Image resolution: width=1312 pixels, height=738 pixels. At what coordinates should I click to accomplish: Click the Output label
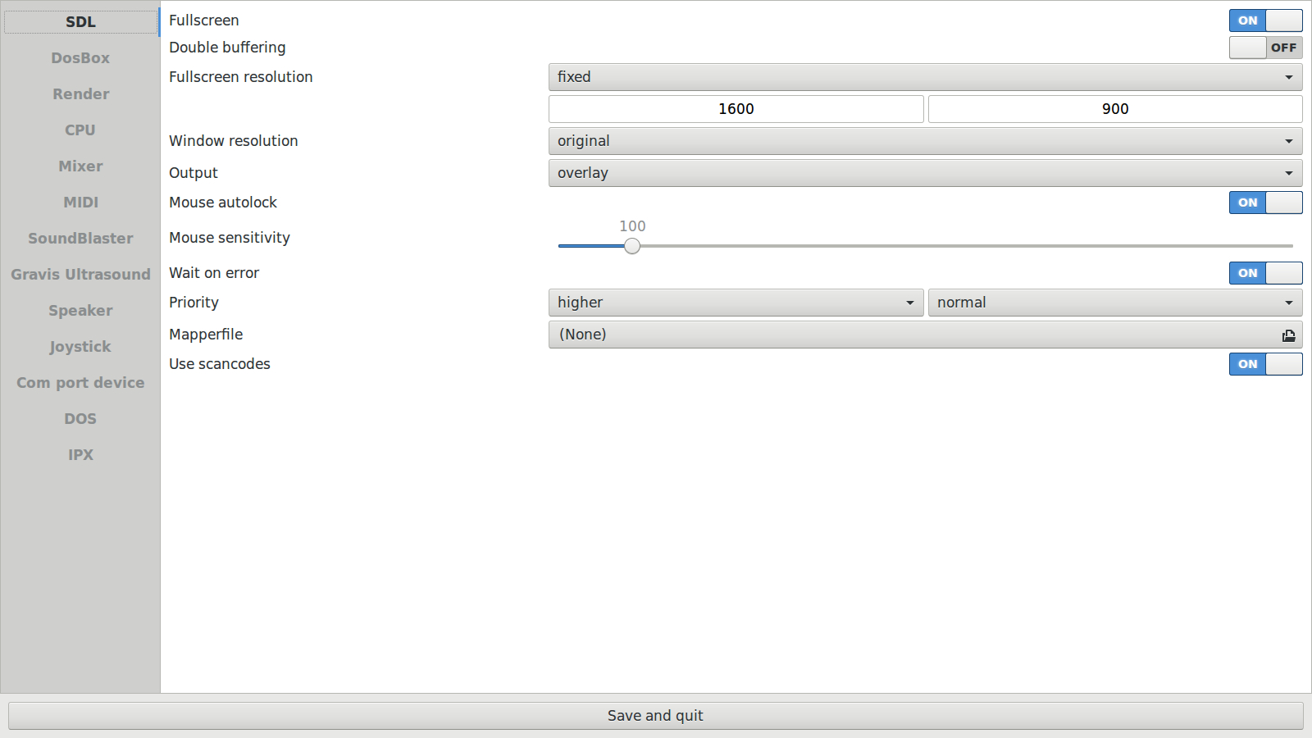(x=194, y=173)
